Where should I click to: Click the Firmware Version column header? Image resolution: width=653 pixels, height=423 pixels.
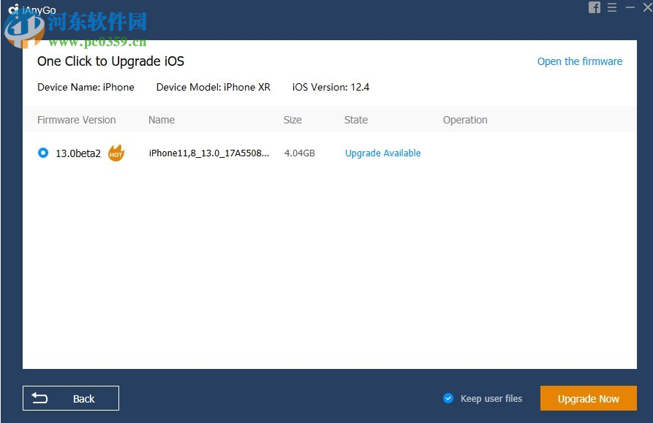tap(77, 120)
